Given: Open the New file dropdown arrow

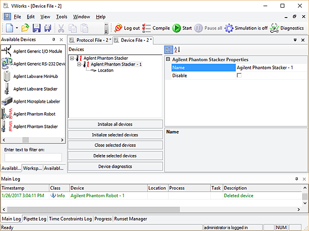Looking at the screenshot, I should coord(17,29).
